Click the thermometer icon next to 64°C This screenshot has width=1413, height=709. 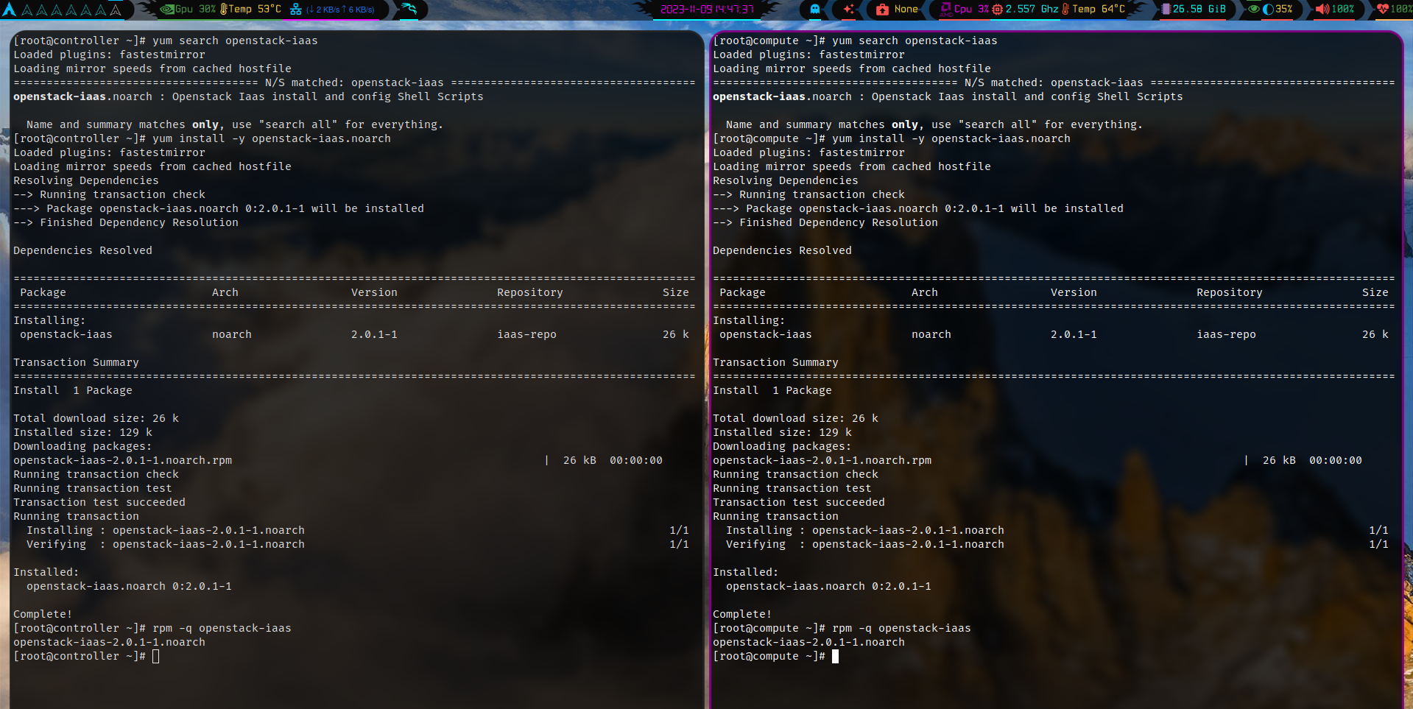(1064, 10)
